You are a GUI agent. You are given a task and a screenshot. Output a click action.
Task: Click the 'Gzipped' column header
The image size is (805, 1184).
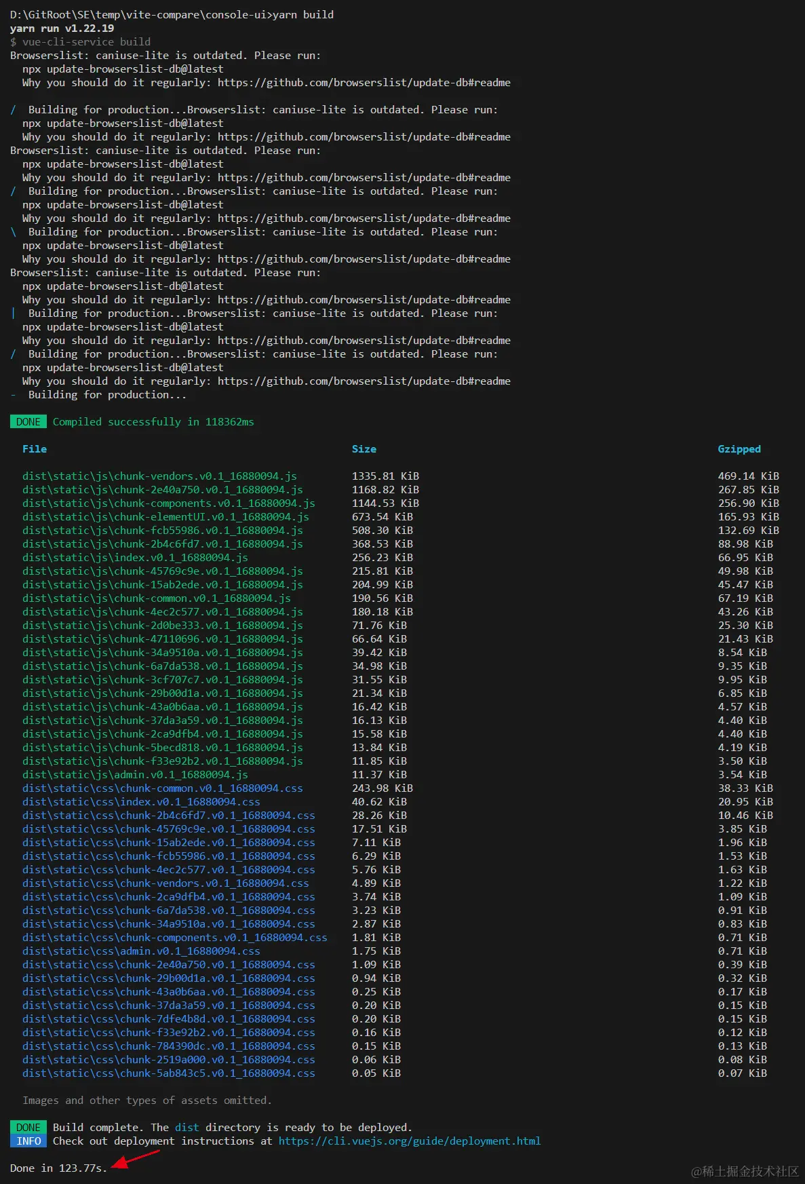tap(739, 449)
